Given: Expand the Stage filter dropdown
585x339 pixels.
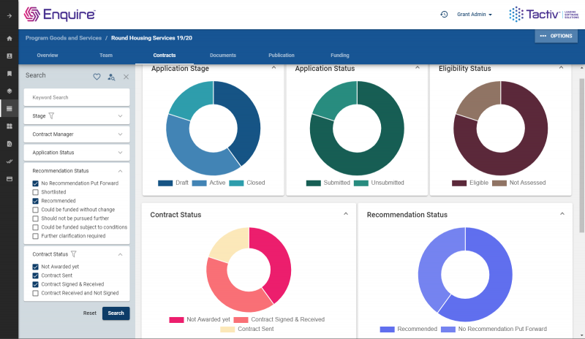Looking at the screenshot, I should [120, 116].
